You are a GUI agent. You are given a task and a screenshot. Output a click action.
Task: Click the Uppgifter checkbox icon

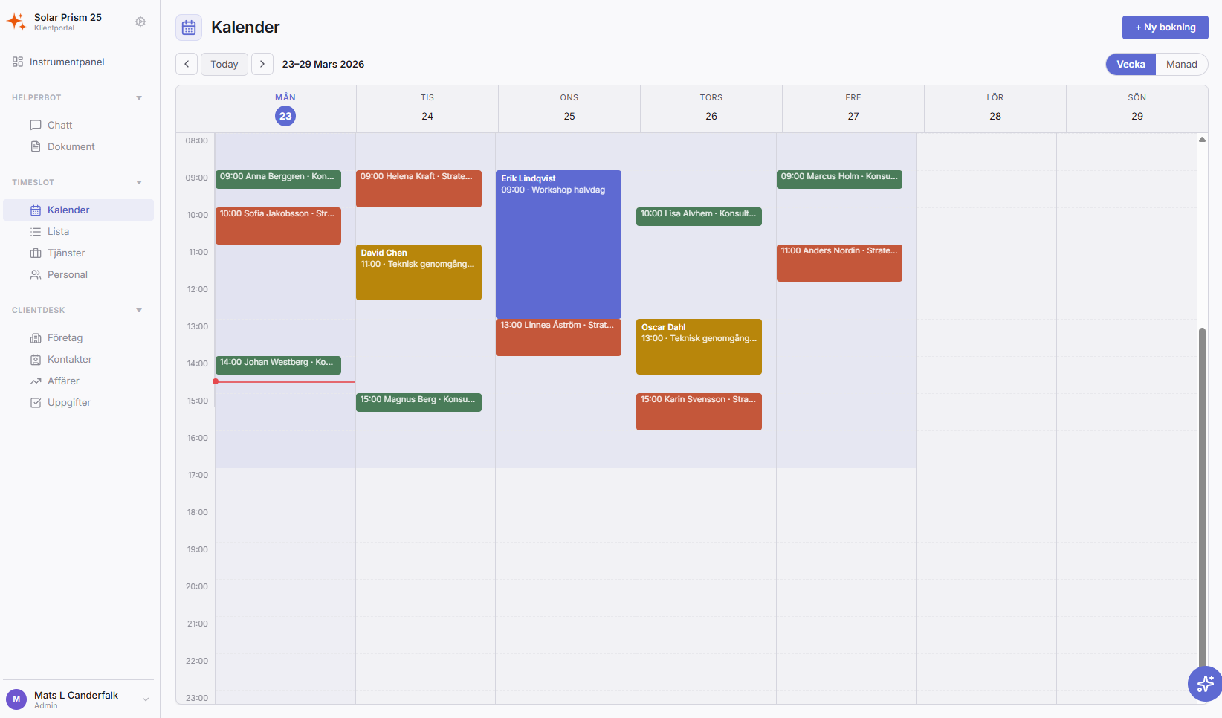point(36,403)
